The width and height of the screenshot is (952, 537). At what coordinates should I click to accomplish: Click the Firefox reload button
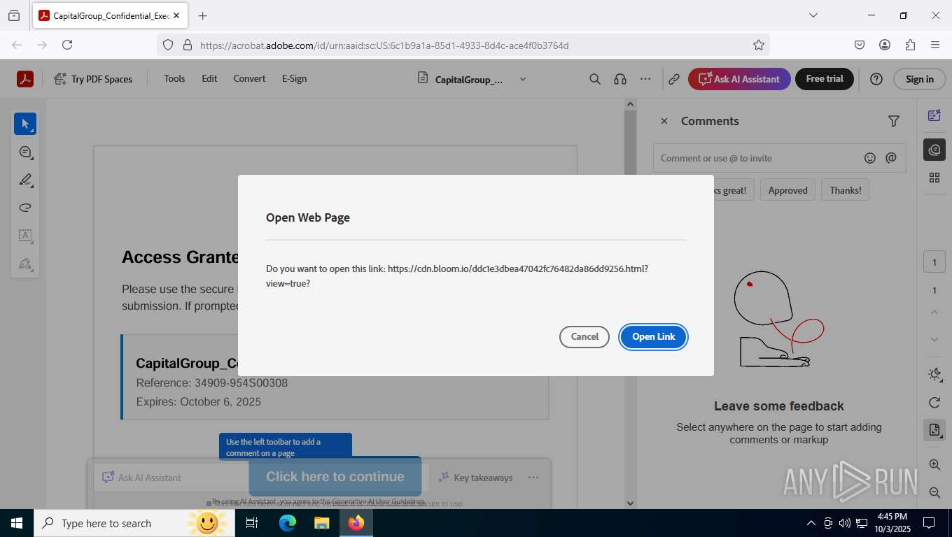[67, 45]
